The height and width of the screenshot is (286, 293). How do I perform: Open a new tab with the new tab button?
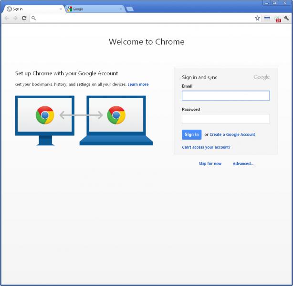(x=130, y=9)
